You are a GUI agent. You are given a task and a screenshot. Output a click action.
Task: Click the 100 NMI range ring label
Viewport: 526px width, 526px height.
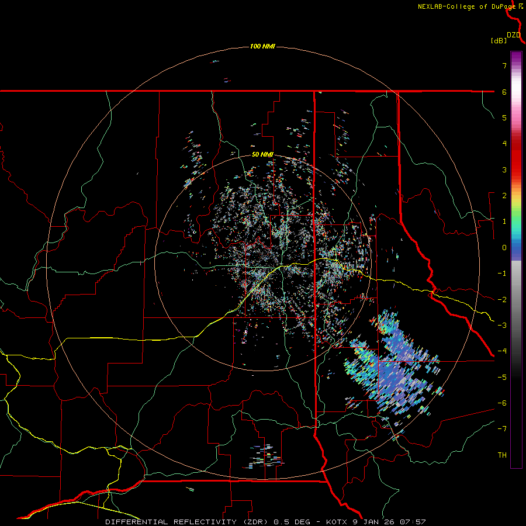[262, 46]
